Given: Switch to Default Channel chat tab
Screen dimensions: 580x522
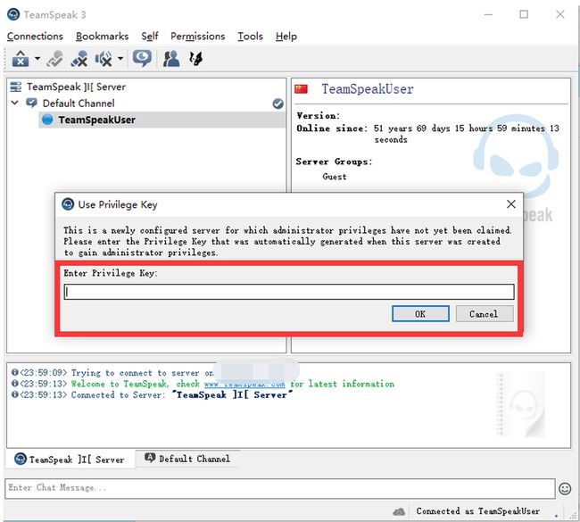Looking at the screenshot, I should tap(187, 459).
